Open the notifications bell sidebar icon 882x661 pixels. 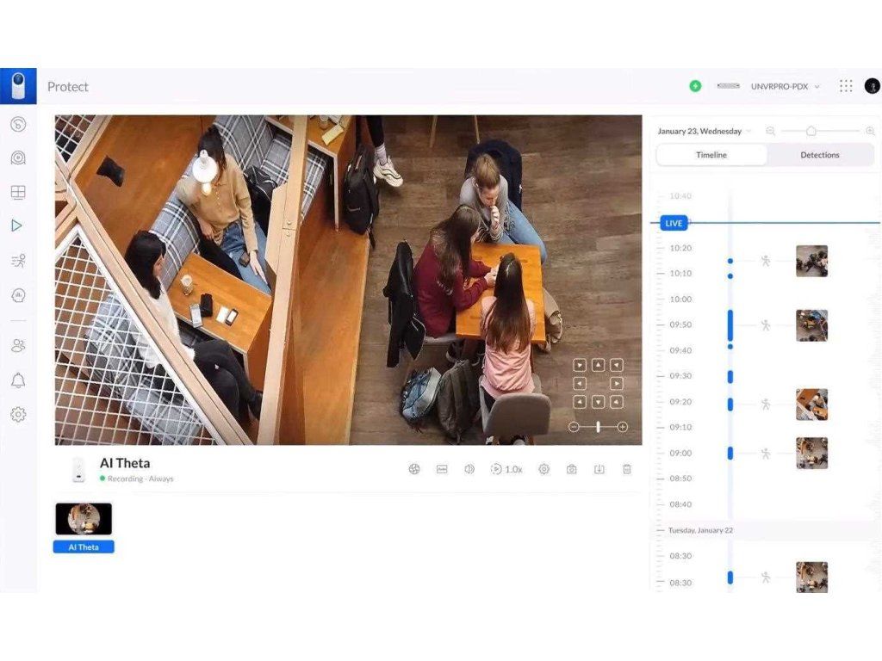pos(18,380)
